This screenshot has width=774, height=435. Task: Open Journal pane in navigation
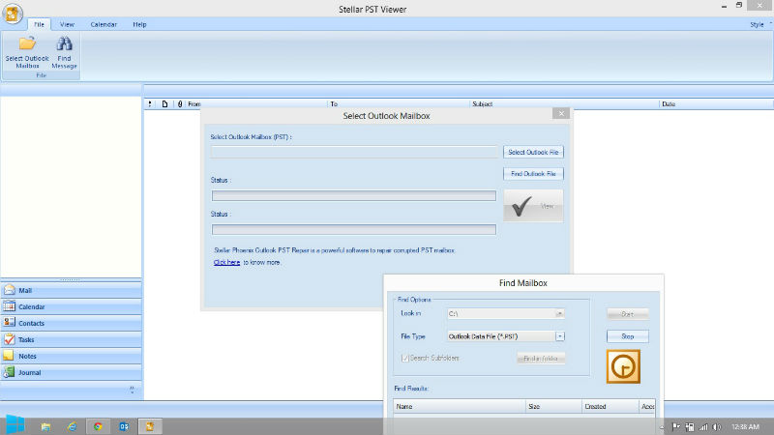pyautogui.click(x=71, y=372)
